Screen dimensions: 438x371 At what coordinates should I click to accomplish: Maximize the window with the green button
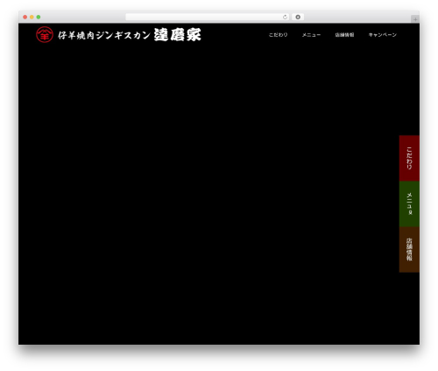click(x=39, y=17)
